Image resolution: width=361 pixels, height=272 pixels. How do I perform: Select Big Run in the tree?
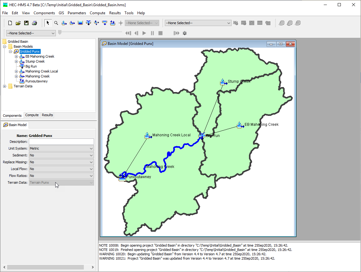click(x=31, y=66)
